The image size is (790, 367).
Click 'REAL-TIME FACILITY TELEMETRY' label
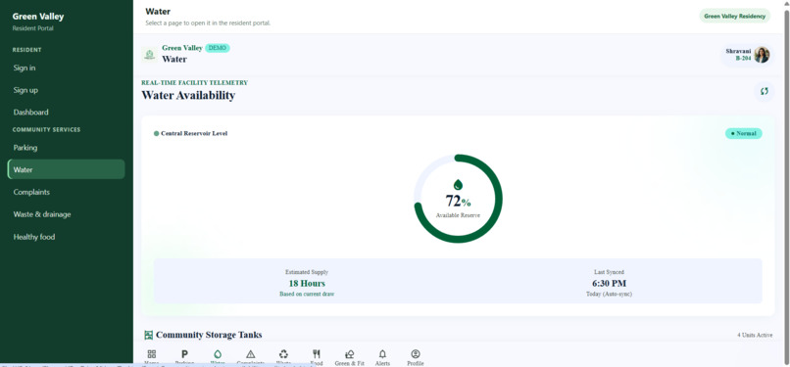[194, 83]
